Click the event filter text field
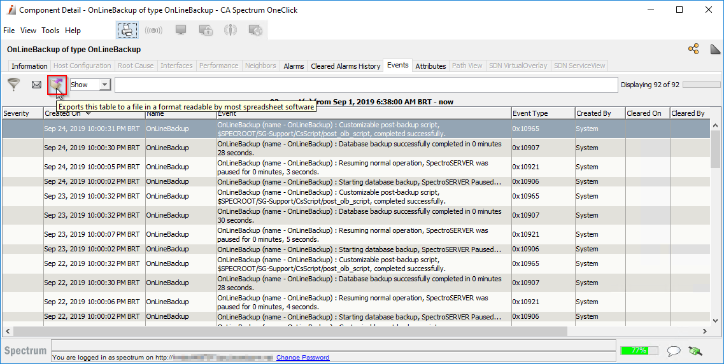Viewport: 724px width, 364px height. coord(366,85)
